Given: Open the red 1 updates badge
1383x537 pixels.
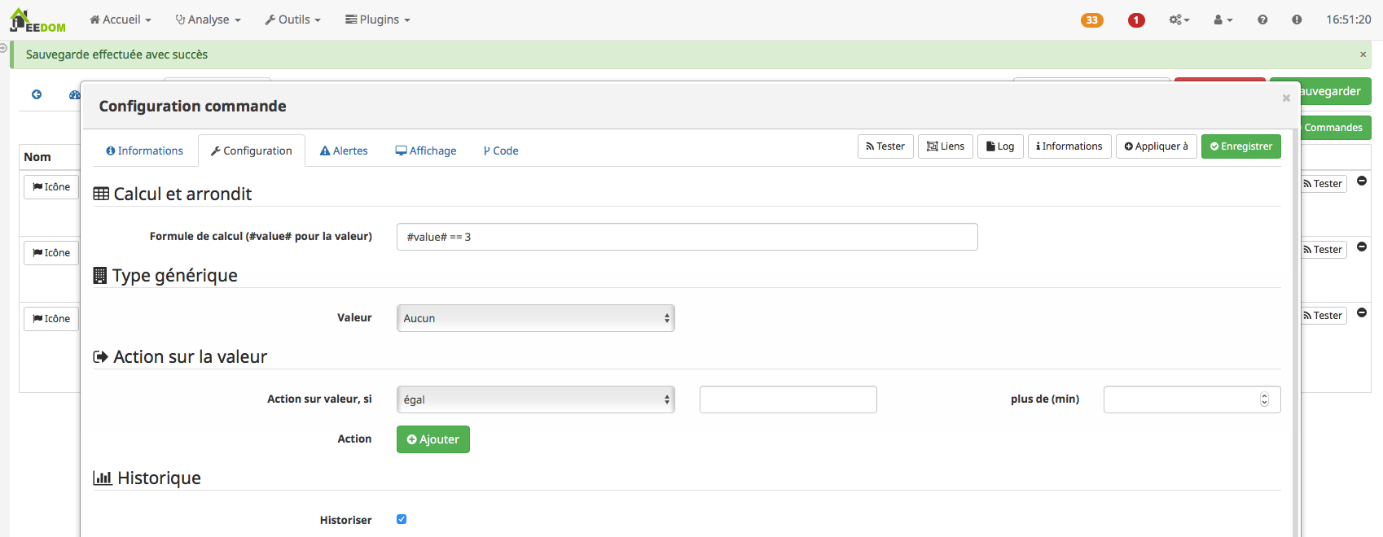Looking at the screenshot, I should point(1135,20).
